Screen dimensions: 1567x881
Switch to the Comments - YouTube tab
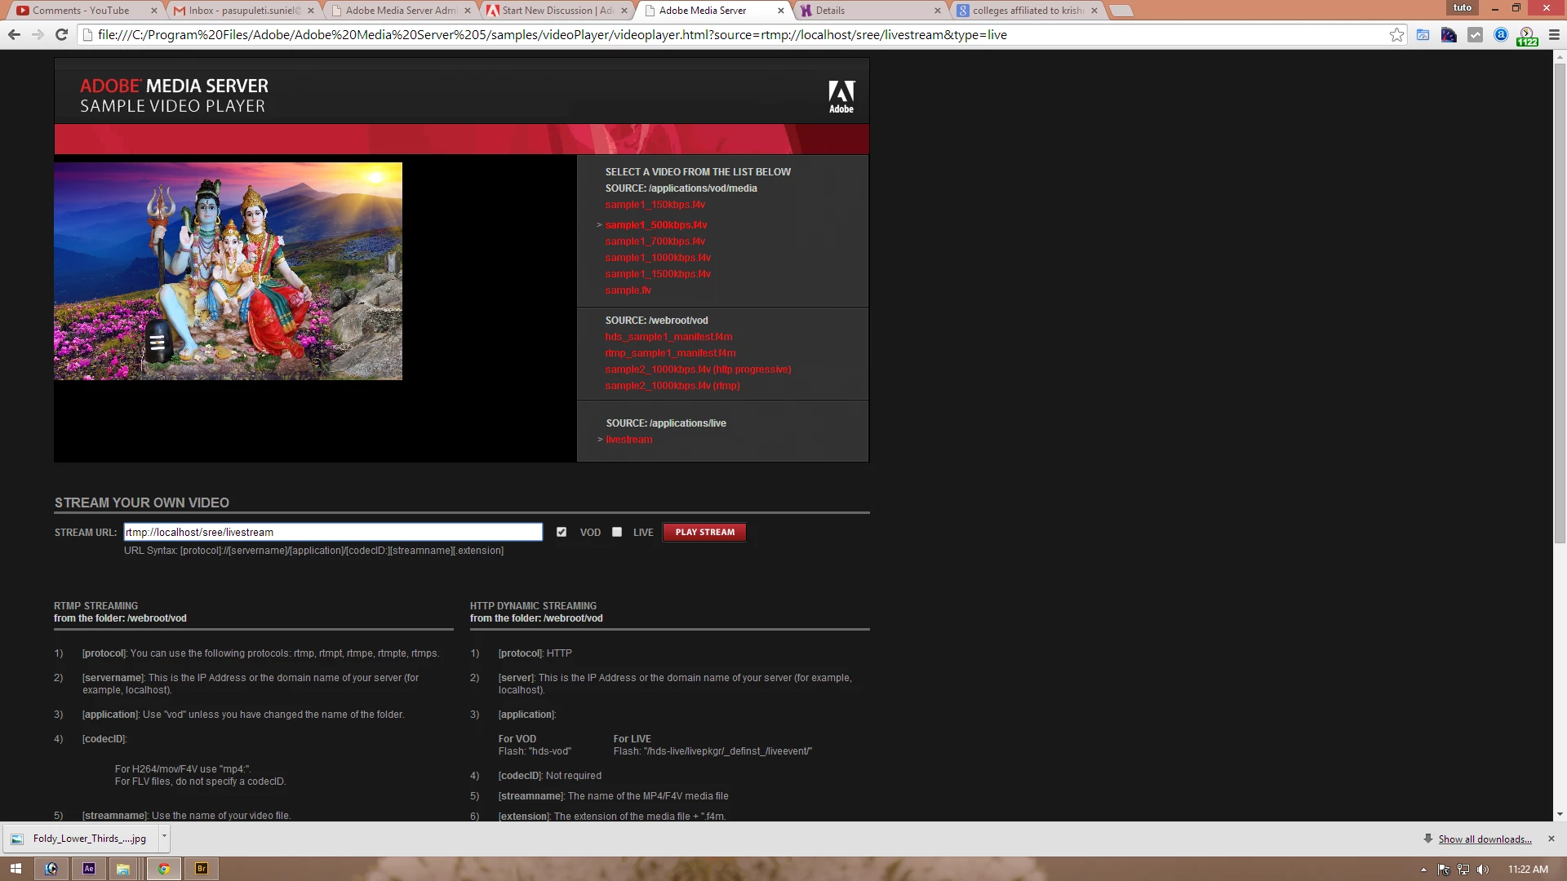coord(82,11)
